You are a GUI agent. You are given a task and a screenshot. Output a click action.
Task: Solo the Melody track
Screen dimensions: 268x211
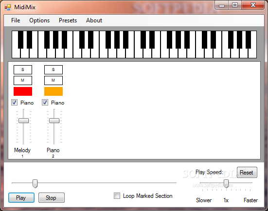coord(23,70)
